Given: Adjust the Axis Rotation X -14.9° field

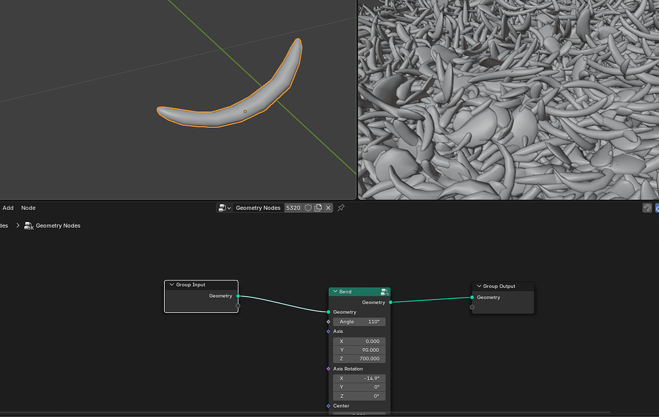Looking at the screenshot, I should pyautogui.click(x=359, y=378).
